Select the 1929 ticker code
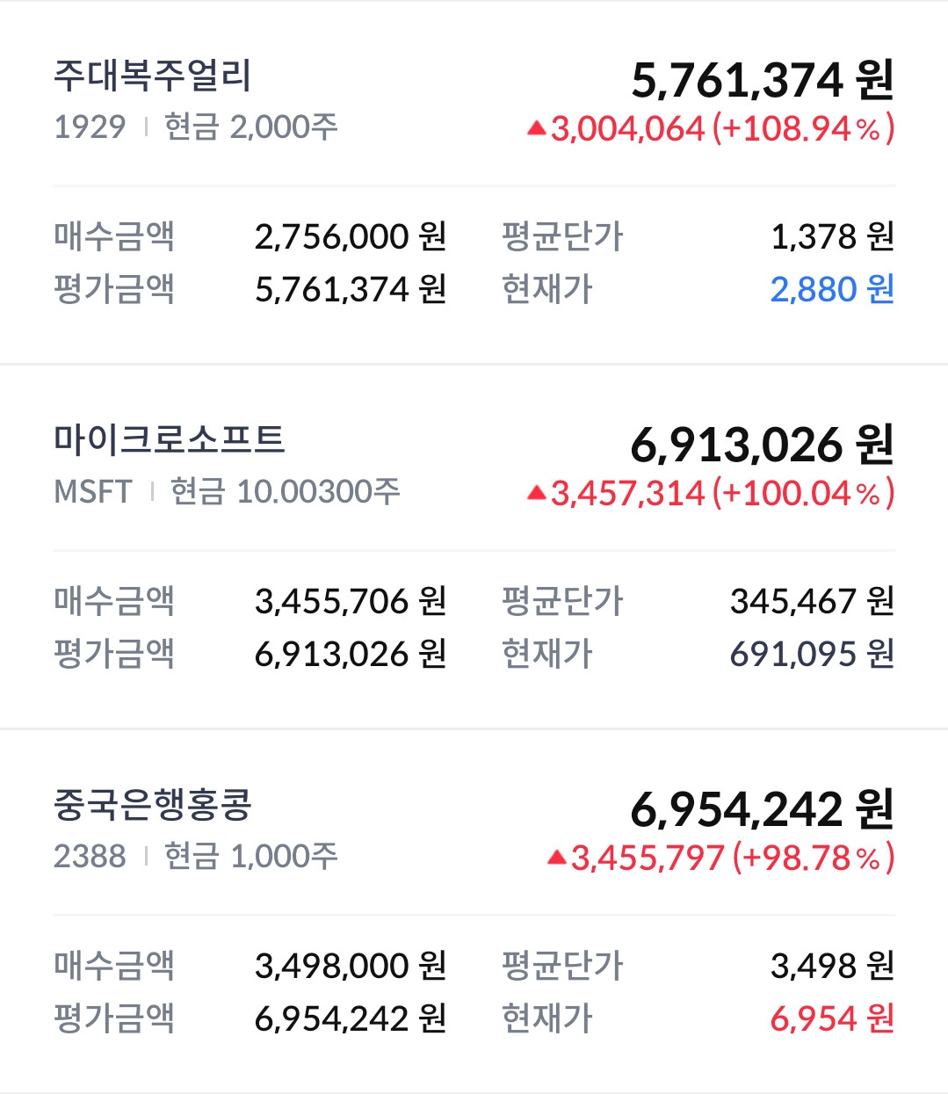This screenshot has height=1094, width=948. pyautogui.click(x=90, y=127)
